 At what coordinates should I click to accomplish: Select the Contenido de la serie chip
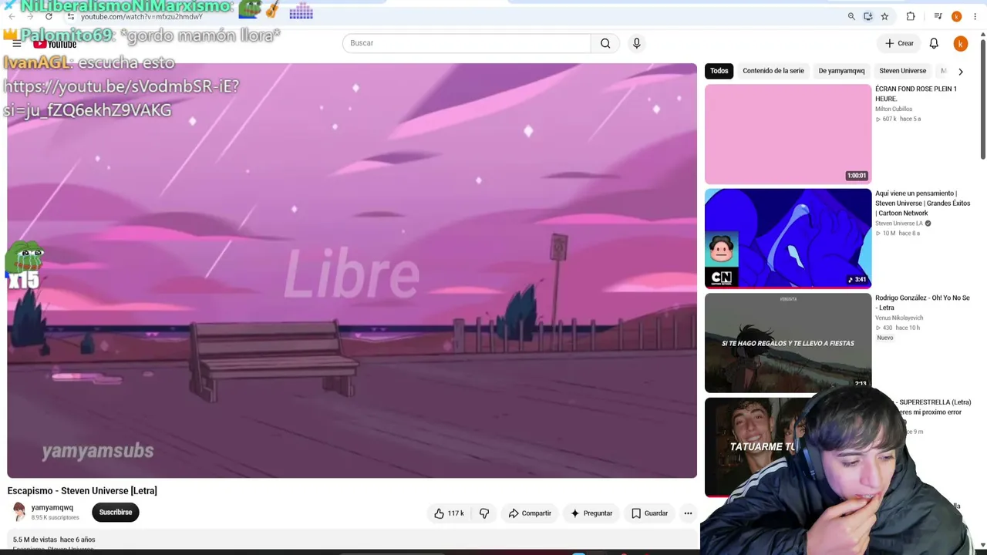pyautogui.click(x=773, y=71)
